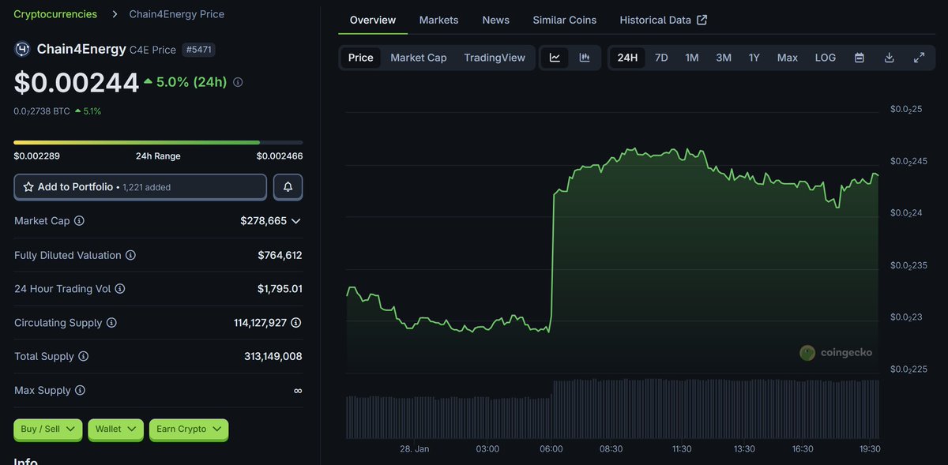Viewport: 948px width, 465px height.
Task: Set chart range to 3M
Action: pyautogui.click(x=724, y=58)
